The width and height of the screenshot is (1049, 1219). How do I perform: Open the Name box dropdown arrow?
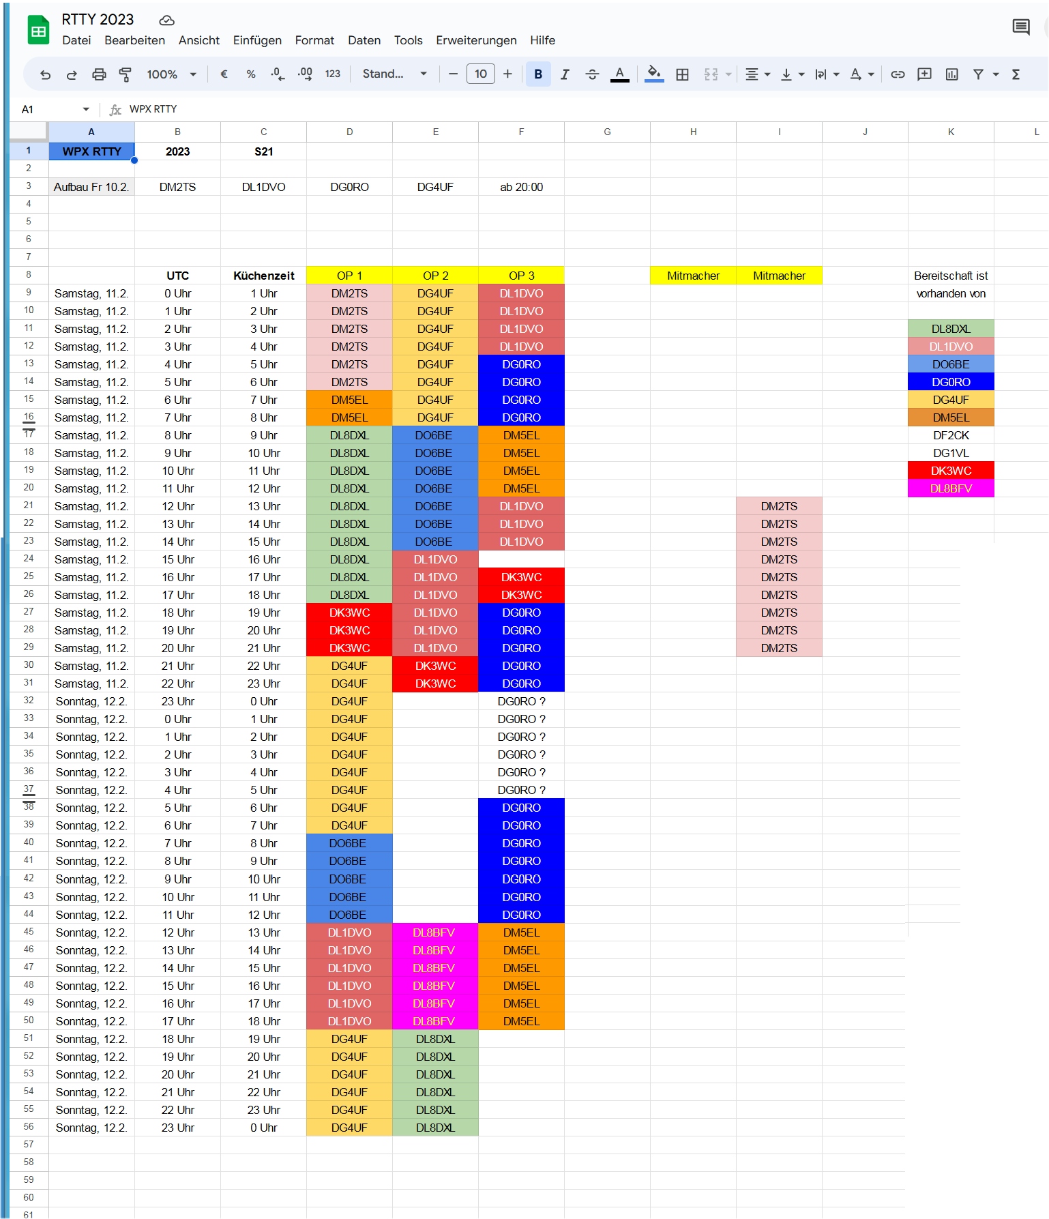(x=86, y=109)
